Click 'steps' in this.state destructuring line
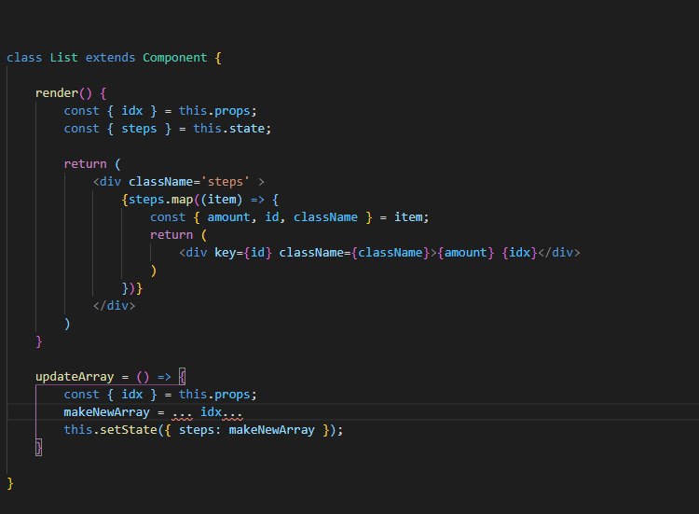Viewport: 699px width, 514px height. click(x=139, y=129)
